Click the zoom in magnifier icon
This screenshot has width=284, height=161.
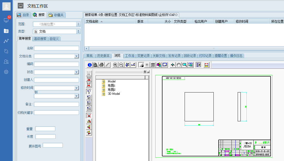coord(115,65)
